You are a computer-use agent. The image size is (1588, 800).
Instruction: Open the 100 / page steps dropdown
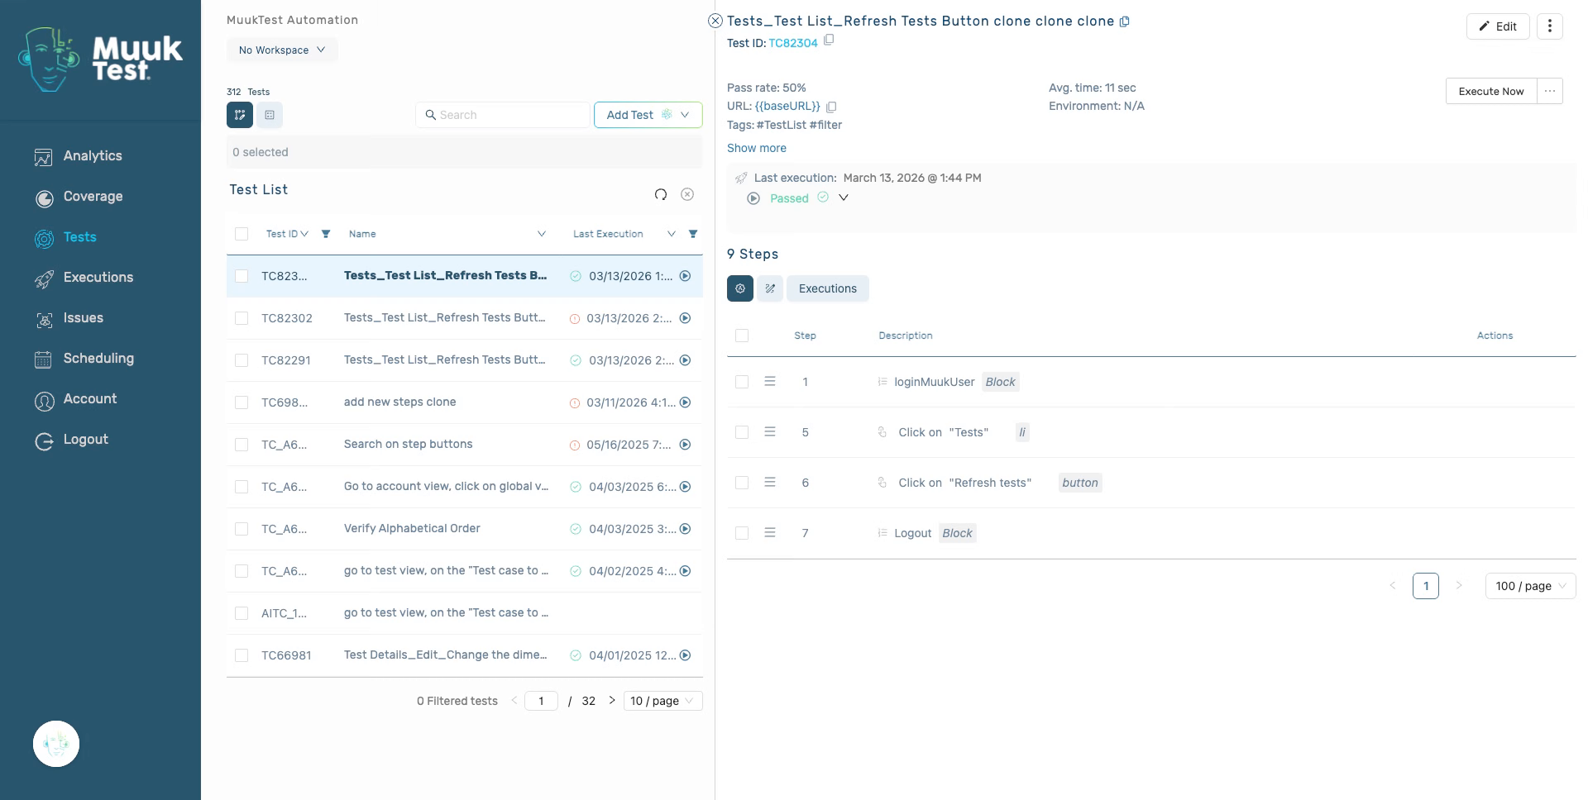click(1531, 586)
